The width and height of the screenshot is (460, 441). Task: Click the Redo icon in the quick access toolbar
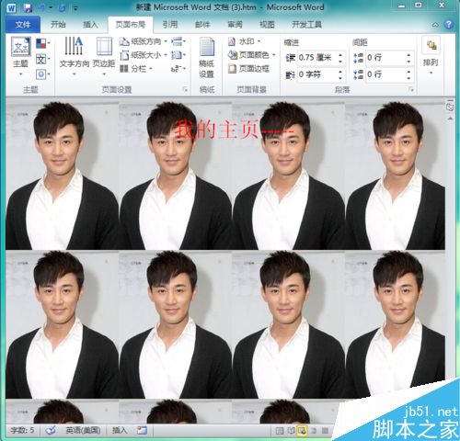62,7
